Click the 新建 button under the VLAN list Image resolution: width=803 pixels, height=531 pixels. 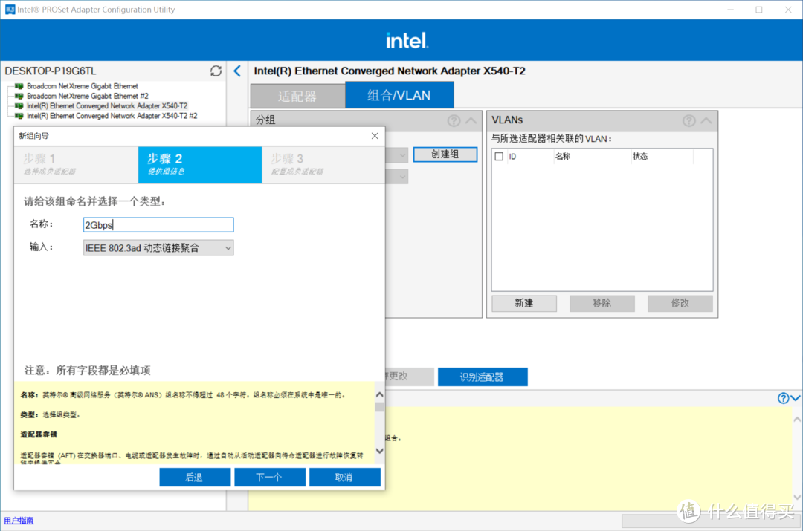pyautogui.click(x=523, y=303)
